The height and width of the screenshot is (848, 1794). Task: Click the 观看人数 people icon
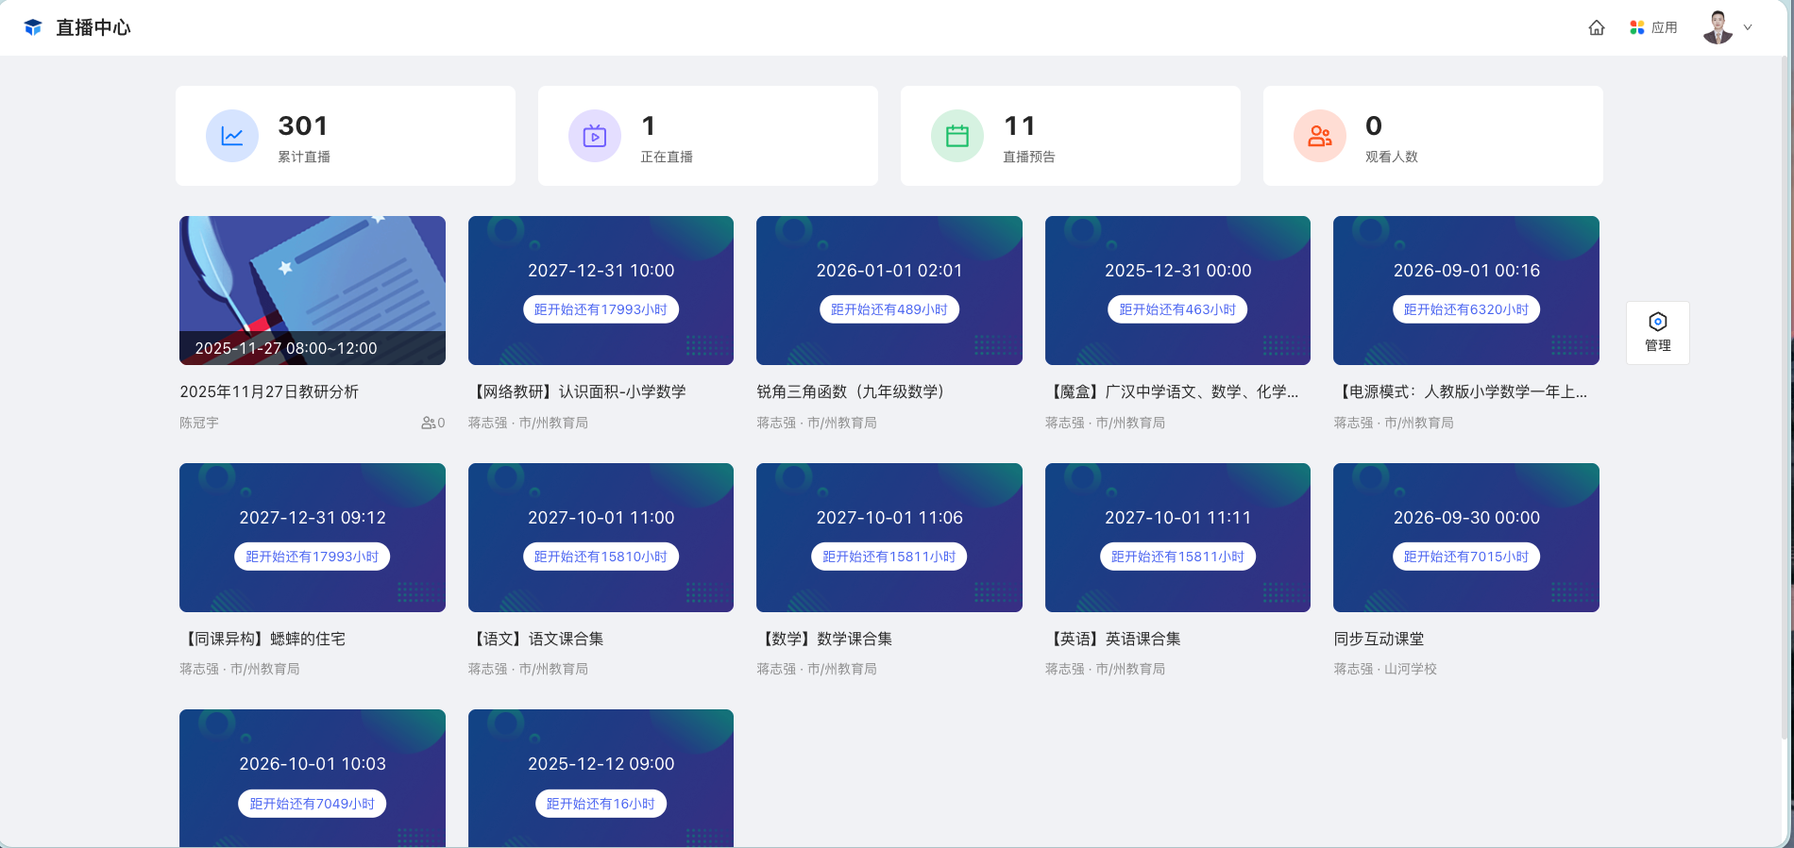tap(1320, 137)
